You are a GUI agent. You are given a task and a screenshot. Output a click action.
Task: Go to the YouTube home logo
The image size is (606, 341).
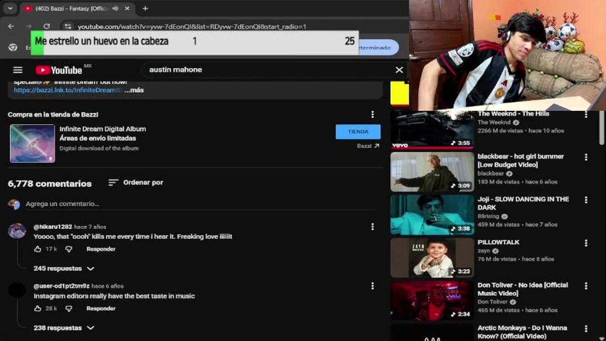(59, 70)
